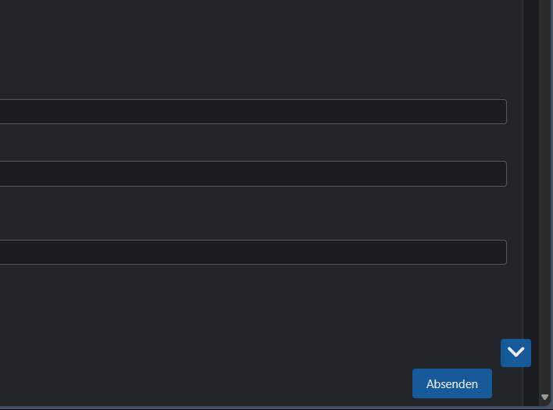
Task: Select the bottom text input field
Action: tap(250, 252)
